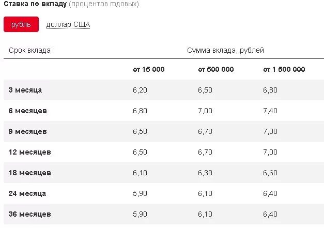
Task: Click the 'от 15 000' column header
Action: 148,69
